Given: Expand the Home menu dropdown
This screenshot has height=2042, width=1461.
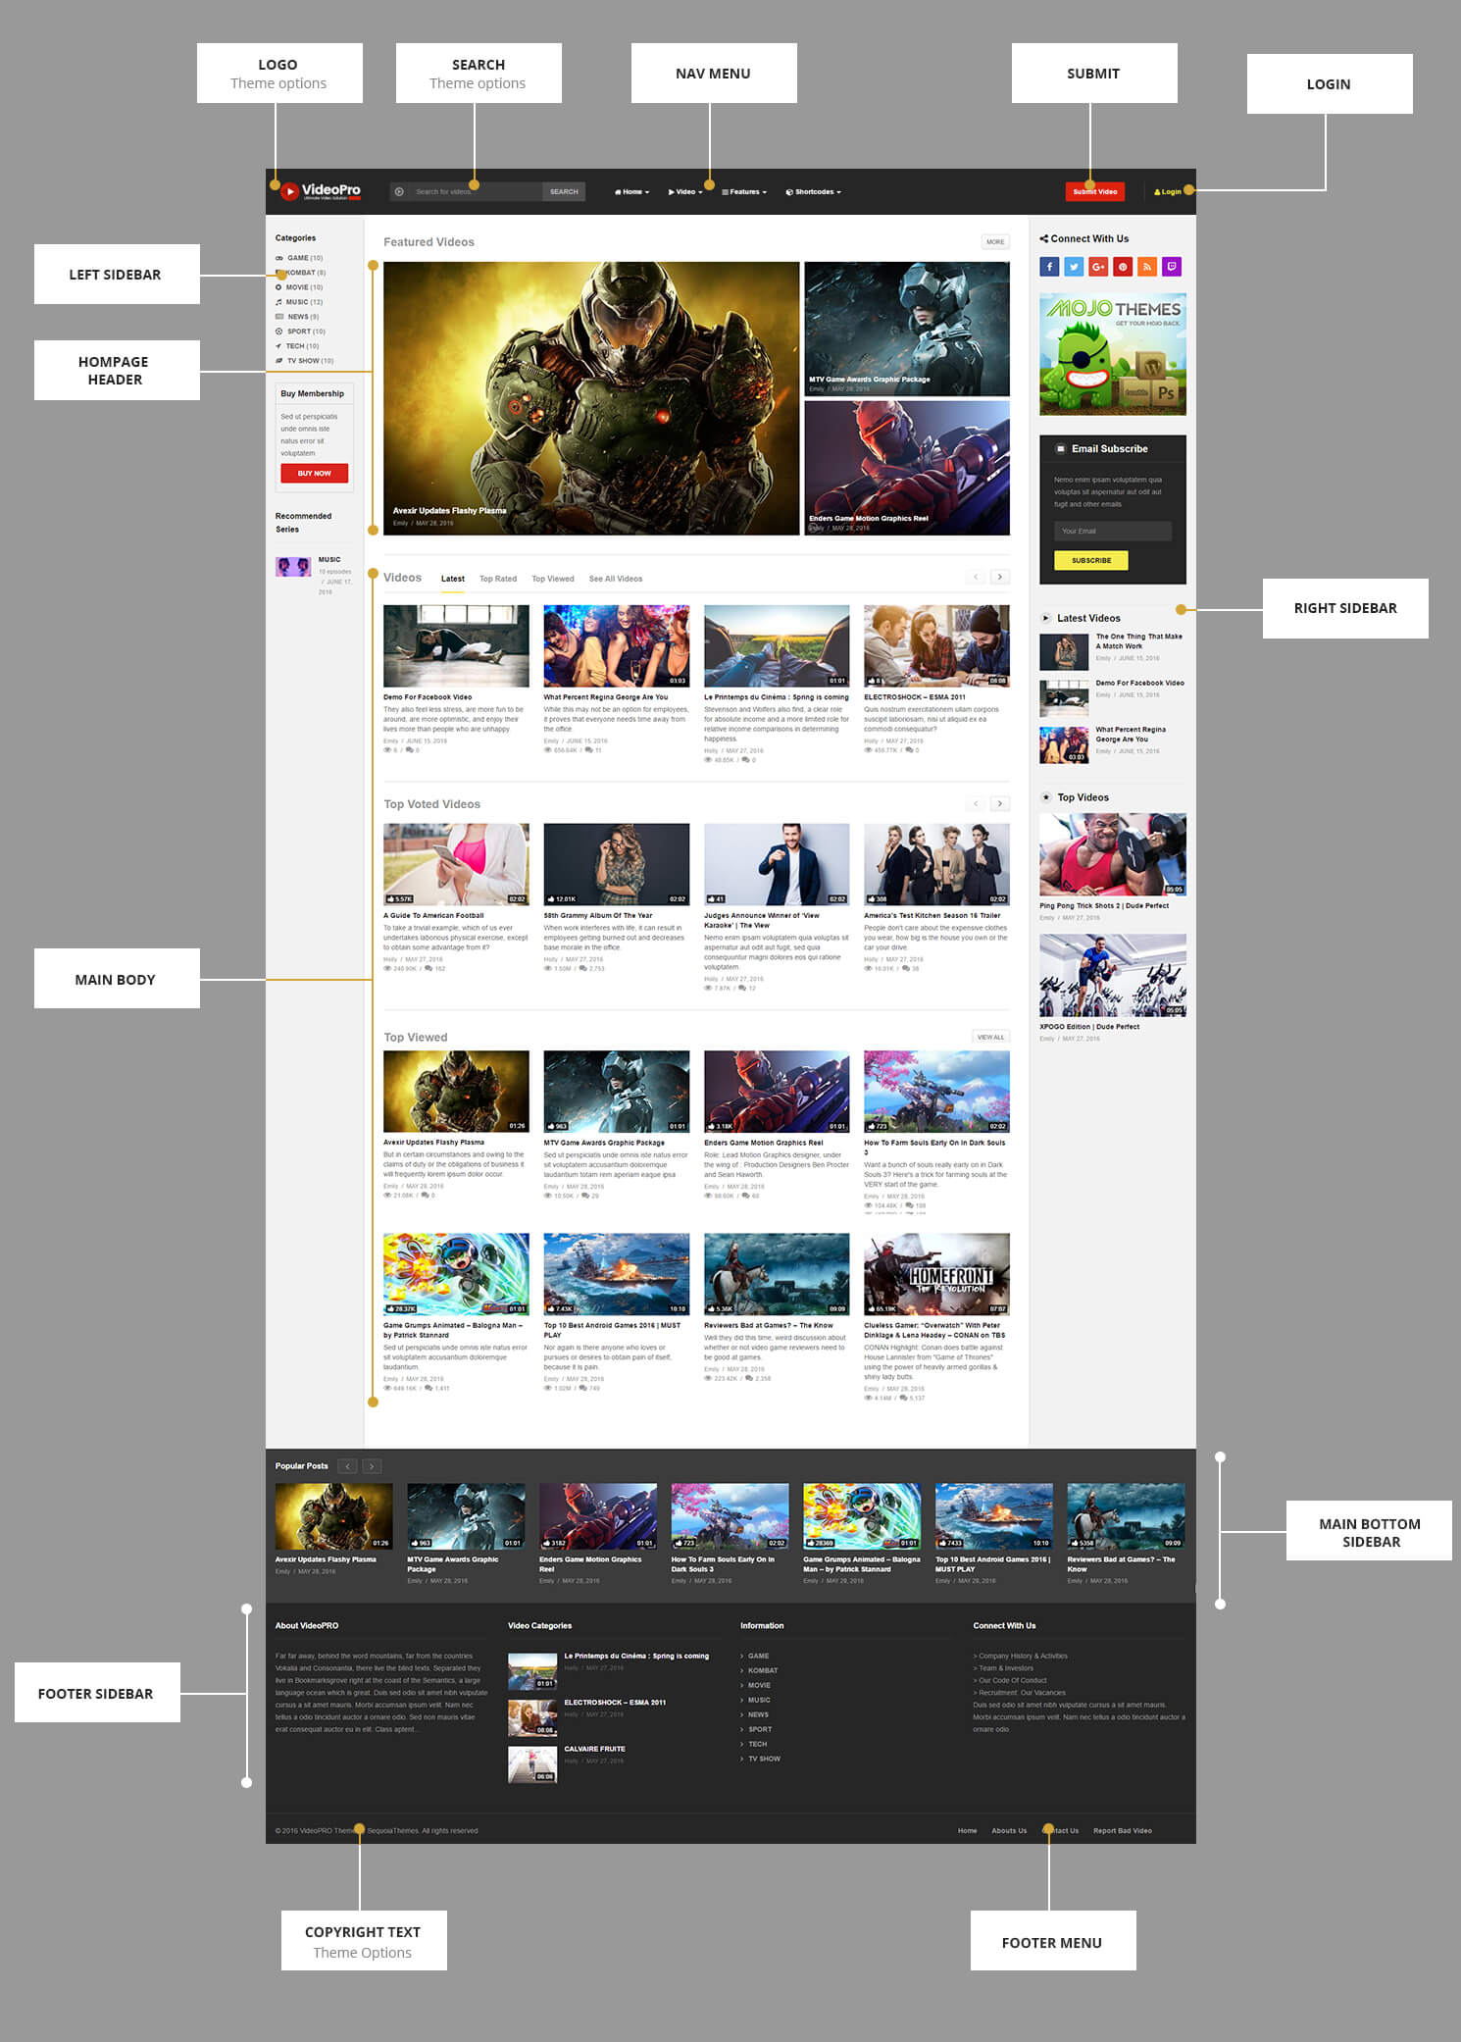Looking at the screenshot, I should tap(631, 192).
